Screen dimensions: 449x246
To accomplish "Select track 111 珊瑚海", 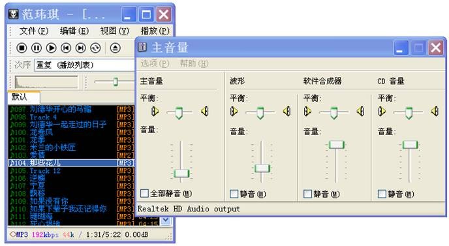I will click(x=71, y=217).
